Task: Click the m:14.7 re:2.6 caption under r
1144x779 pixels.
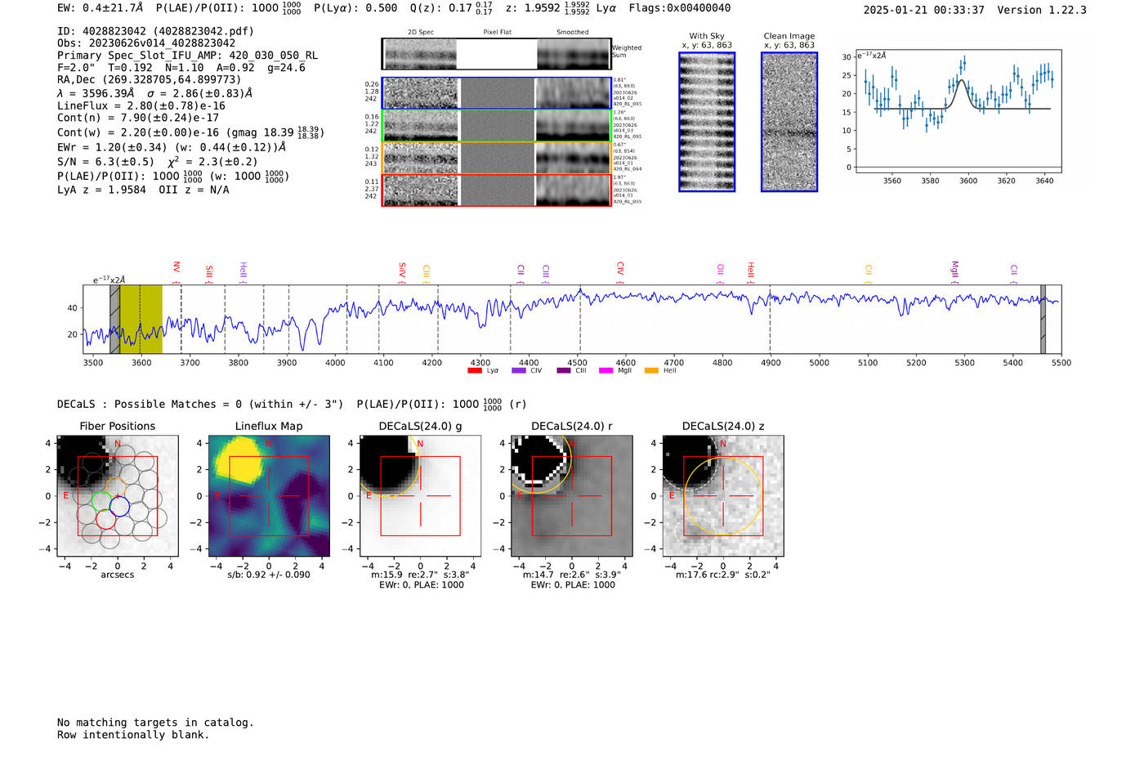Action: (x=572, y=575)
